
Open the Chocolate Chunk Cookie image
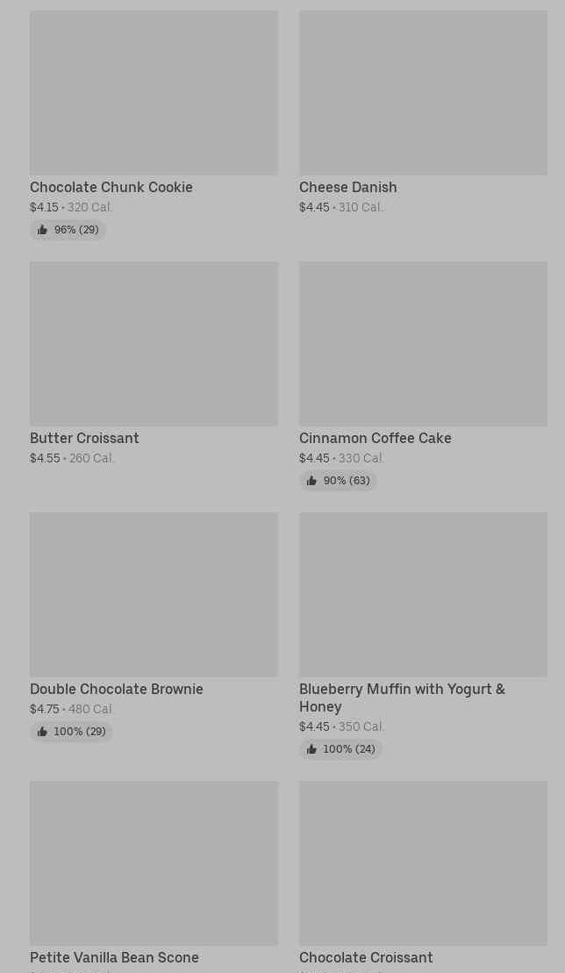click(154, 93)
